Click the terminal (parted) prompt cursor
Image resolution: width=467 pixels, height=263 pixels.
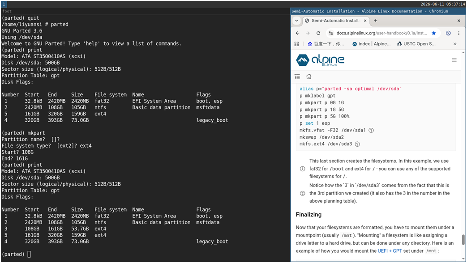[29, 255]
